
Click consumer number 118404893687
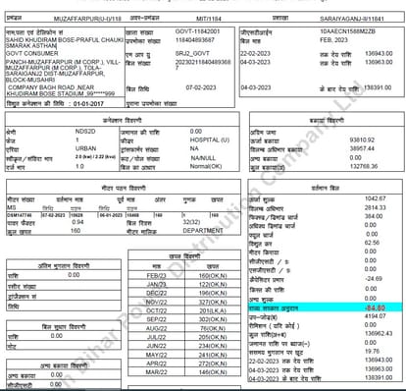point(195,40)
